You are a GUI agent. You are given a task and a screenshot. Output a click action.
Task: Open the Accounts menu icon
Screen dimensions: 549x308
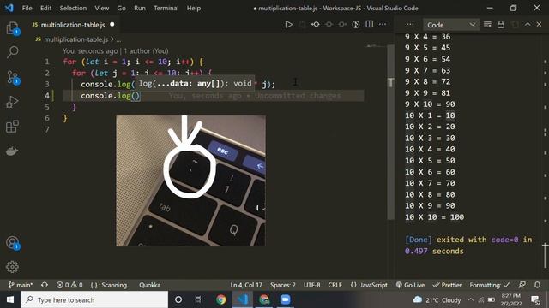[13, 243]
